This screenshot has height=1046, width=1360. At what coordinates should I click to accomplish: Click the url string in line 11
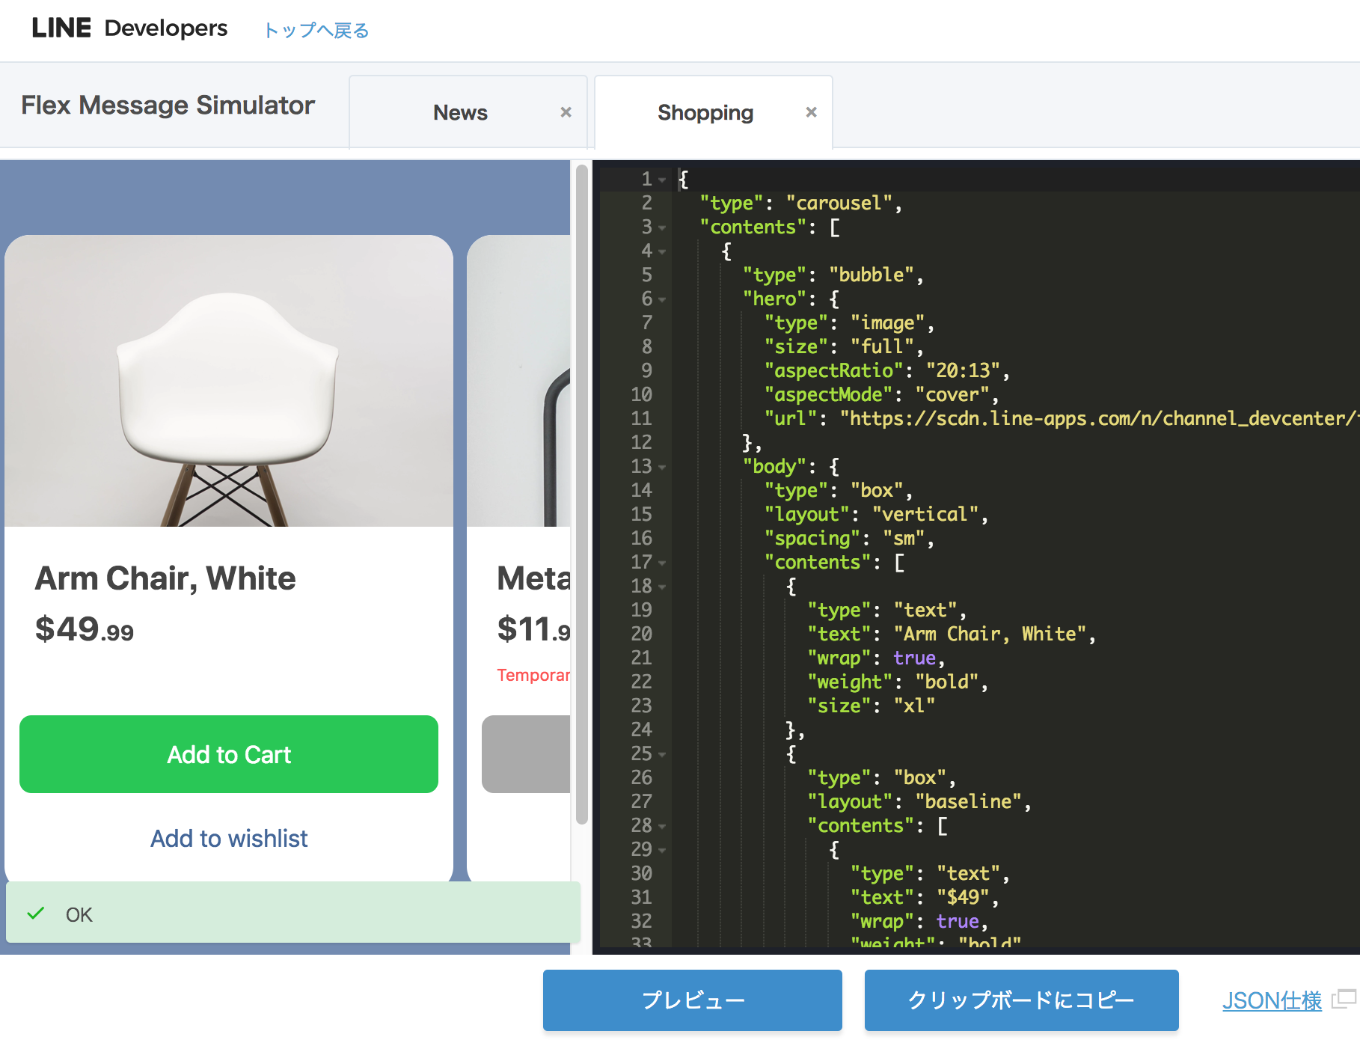coord(1098,418)
